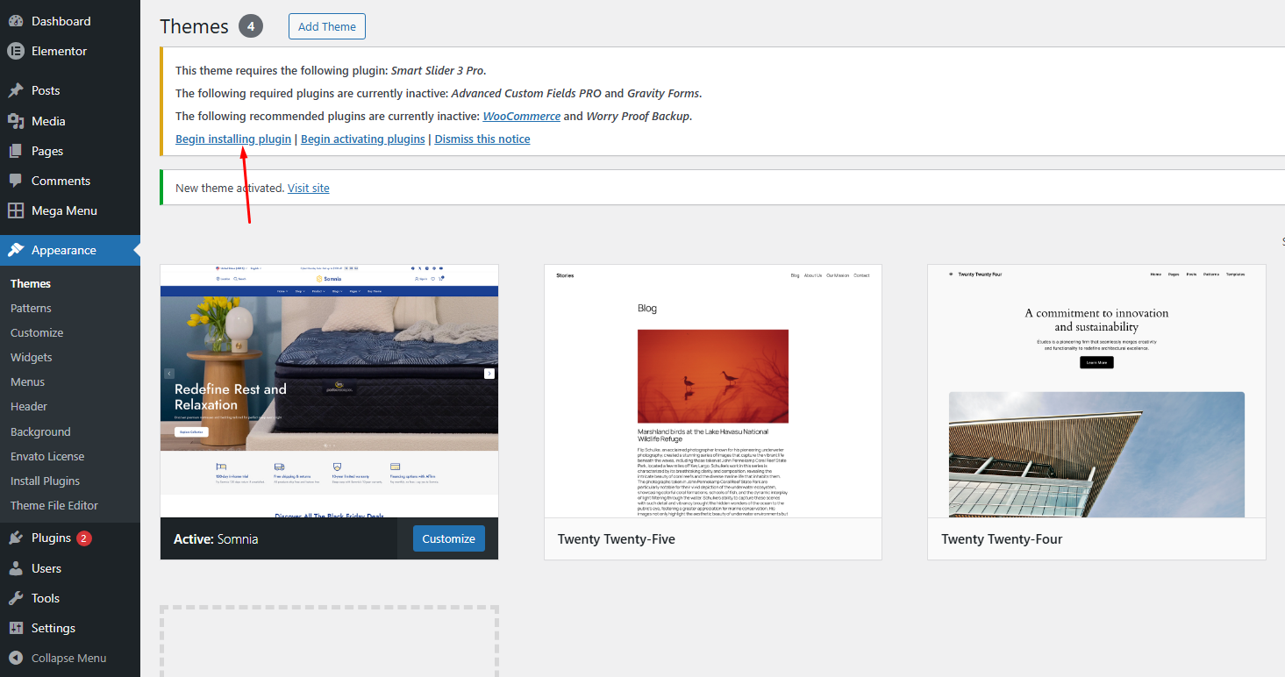Click the Settings sliders icon
This screenshot has height=677, width=1285.
click(x=16, y=628)
